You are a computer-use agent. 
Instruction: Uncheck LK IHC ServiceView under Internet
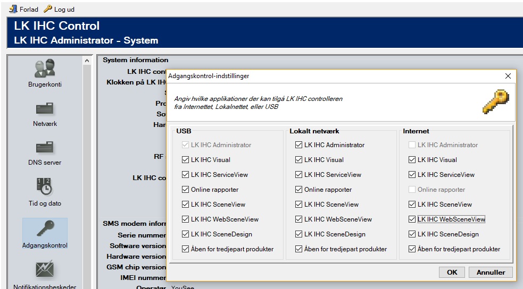coord(412,175)
